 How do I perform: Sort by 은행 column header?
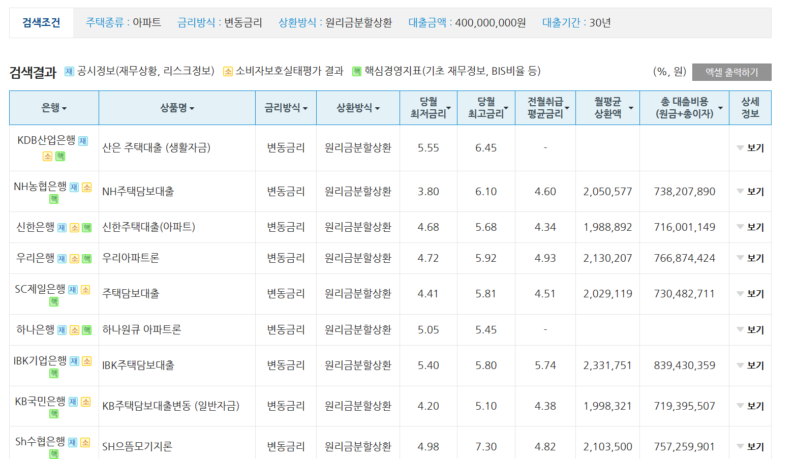click(x=54, y=108)
